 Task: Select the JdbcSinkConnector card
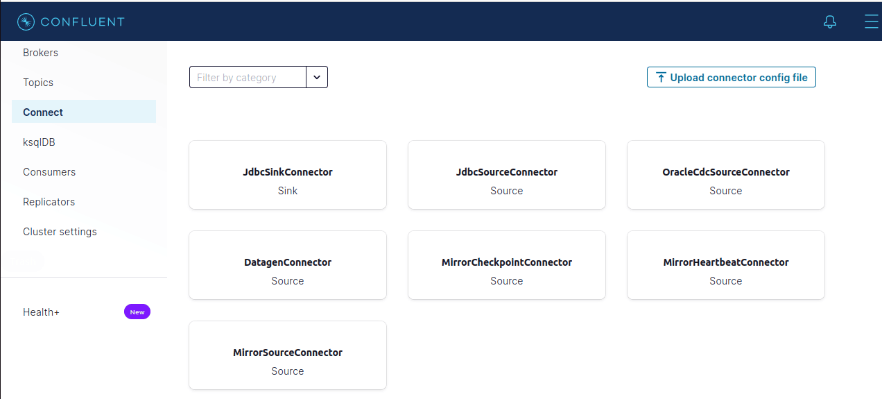288,175
